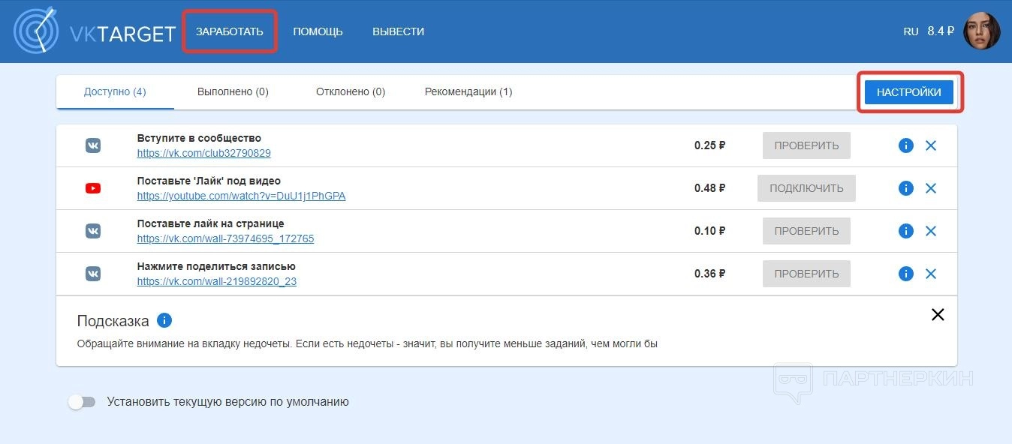The image size is (1012, 444).
Task: Switch to Рекомендации (1) tab
Action: point(468,91)
